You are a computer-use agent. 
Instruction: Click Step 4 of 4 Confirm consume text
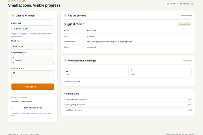tap(21, 102)
